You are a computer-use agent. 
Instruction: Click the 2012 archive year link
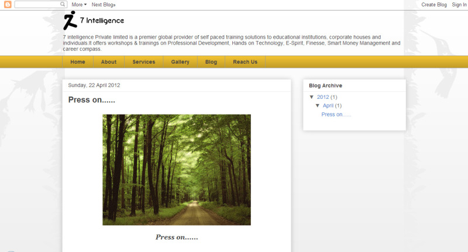[x=323, y=97]
